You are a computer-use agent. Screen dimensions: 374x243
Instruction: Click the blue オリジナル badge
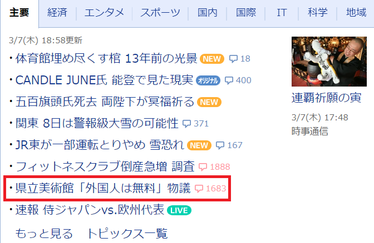pos(208,80)
